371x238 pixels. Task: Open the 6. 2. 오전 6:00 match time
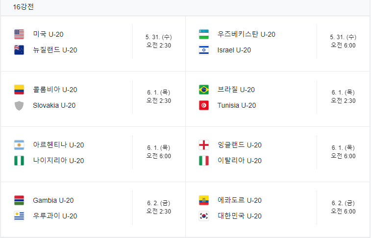point(343,207)
